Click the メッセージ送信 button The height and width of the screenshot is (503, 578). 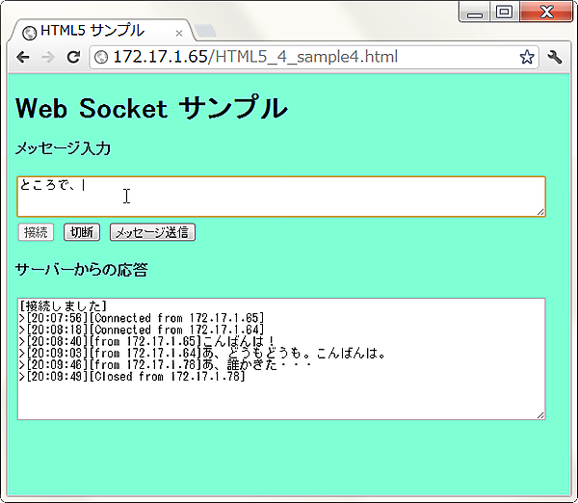point(152,232)
